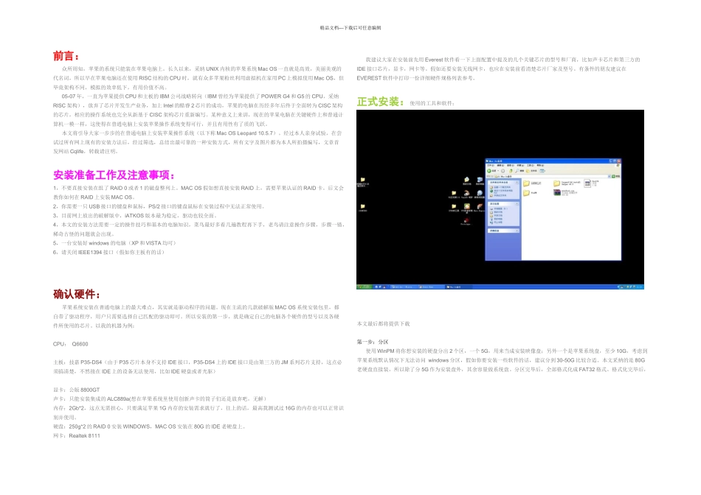Open the fourth menu (收藏) in Explorer

520,166
